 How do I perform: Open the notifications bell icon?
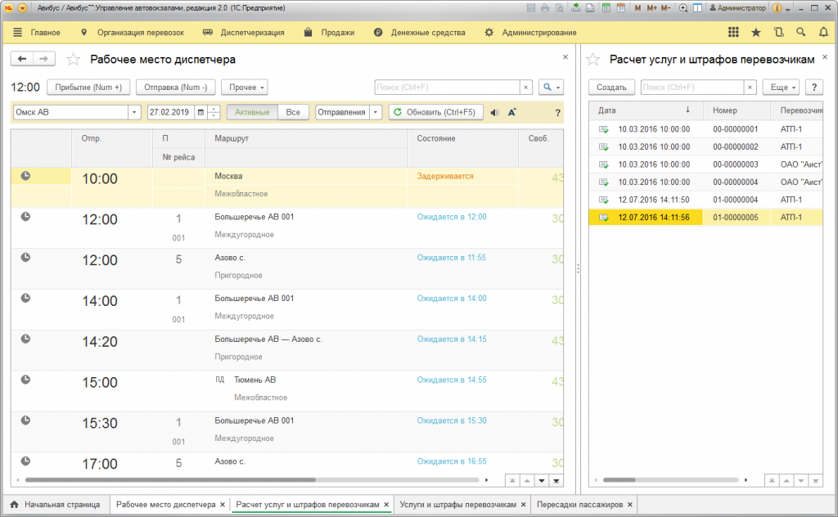click(x=823, y=33)
